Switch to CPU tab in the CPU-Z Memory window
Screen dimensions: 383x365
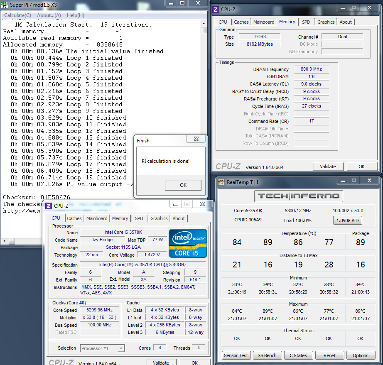223,22
